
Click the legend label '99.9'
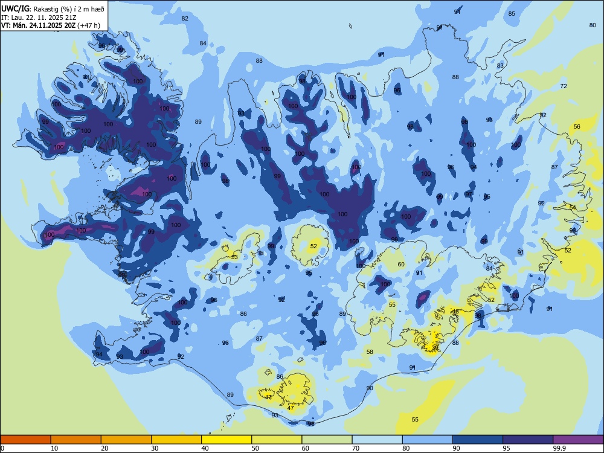point(559,448)
